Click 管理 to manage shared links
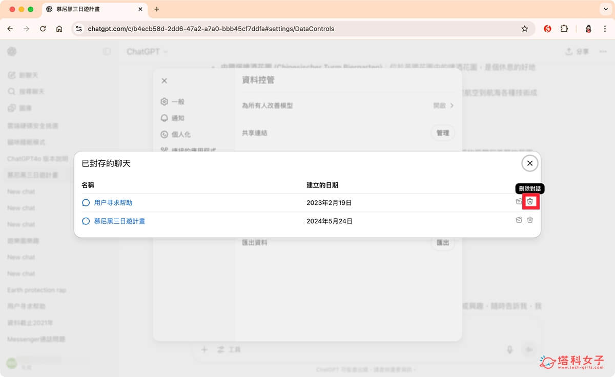This screenshot has width=615, height=377. pyautogui.click(x=442, y=133)
